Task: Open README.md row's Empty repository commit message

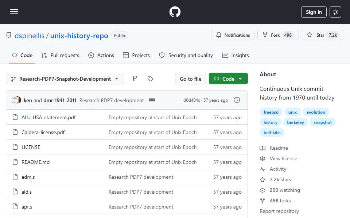Action: click(x=152, y=162)
